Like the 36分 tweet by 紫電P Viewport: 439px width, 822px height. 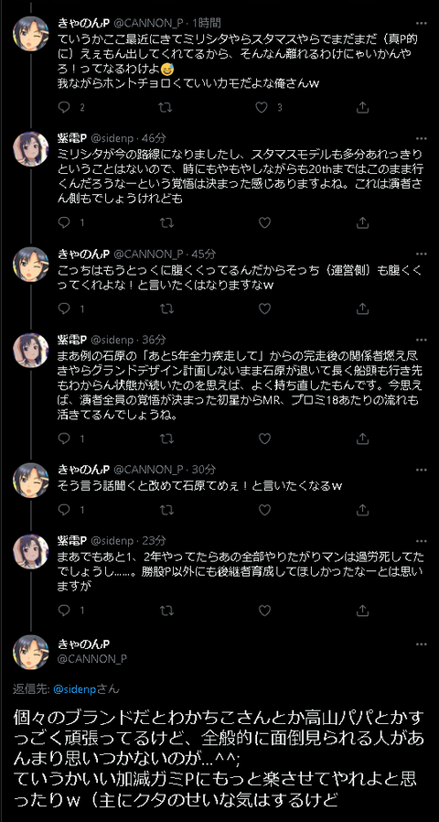tap(264, 438)
